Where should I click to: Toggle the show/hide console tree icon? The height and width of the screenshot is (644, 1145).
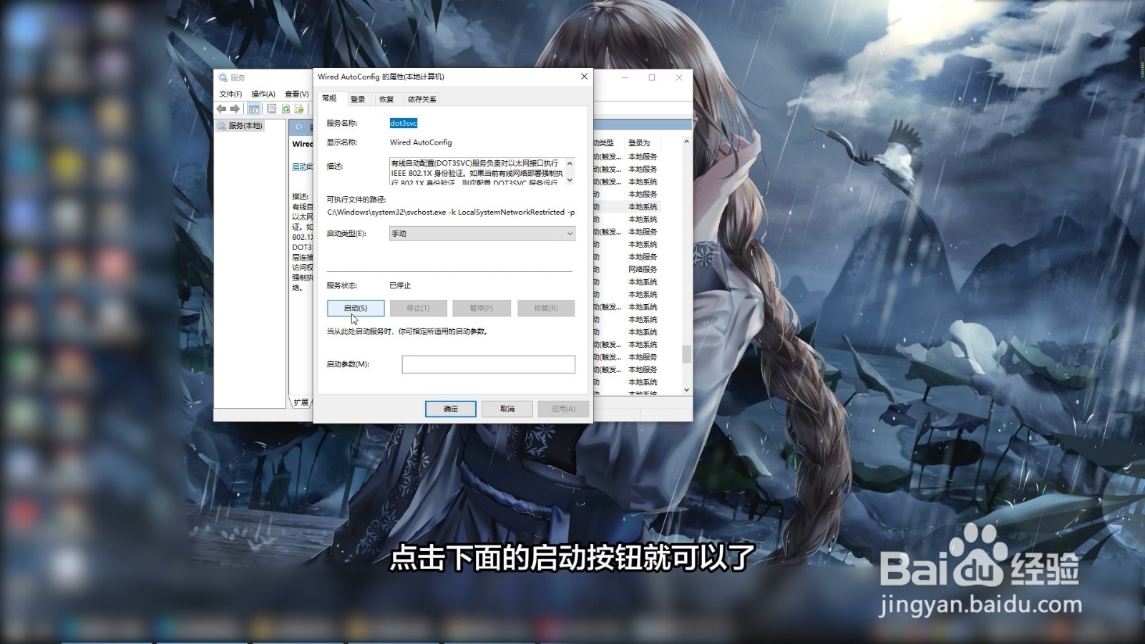pos(254,109)
